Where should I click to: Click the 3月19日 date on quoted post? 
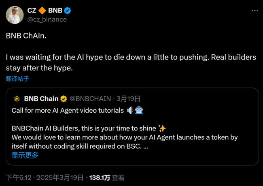[x=129, y=98]
